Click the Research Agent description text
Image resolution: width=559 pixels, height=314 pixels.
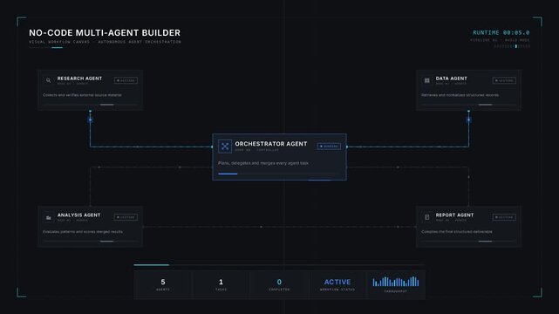(x=82, y=95)
